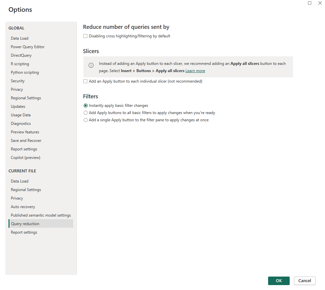Click the info icon in the Slicers notice
The height and width of the screenshot is (290, 325).
pyautogui.click(x=91, y=65)
